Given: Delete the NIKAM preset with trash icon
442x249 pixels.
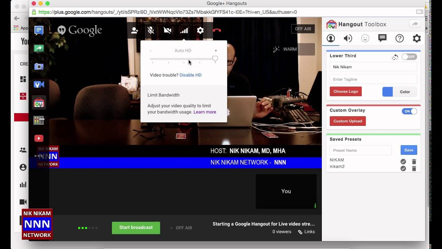Looking at the screenshot, I should [414, 162].
